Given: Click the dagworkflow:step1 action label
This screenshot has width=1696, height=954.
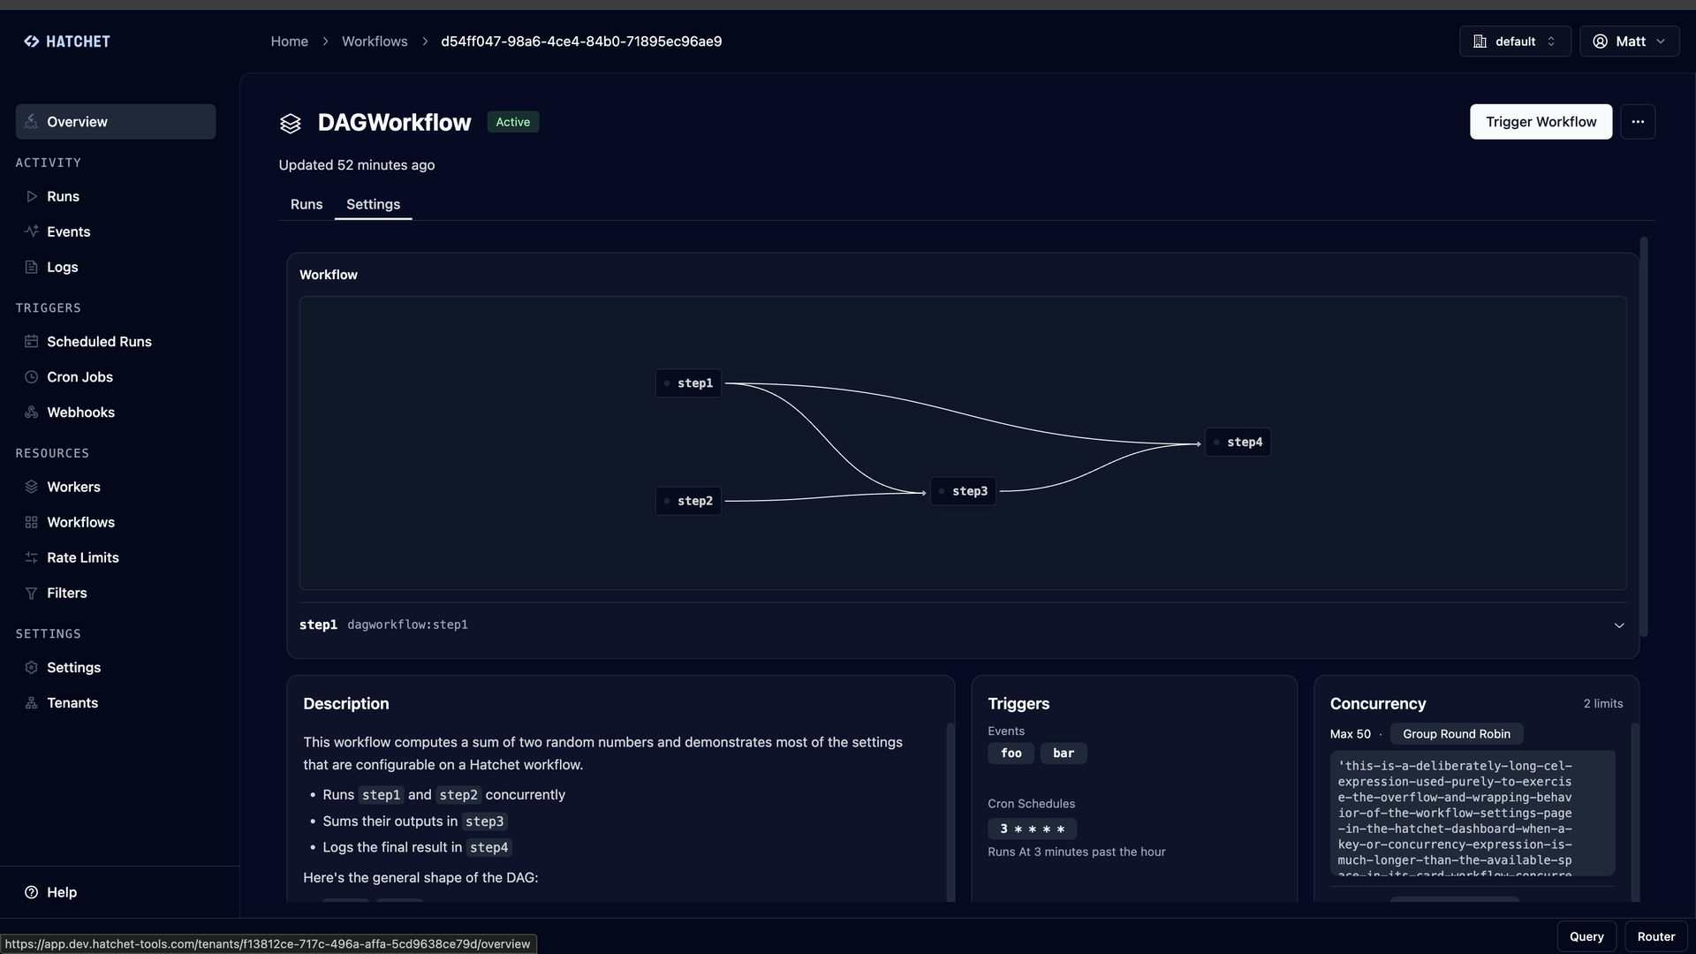Looking at the screenshot, I should pos(407,625).
